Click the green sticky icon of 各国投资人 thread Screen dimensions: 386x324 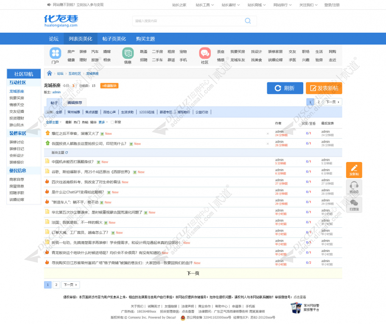[x=48, y=143]
